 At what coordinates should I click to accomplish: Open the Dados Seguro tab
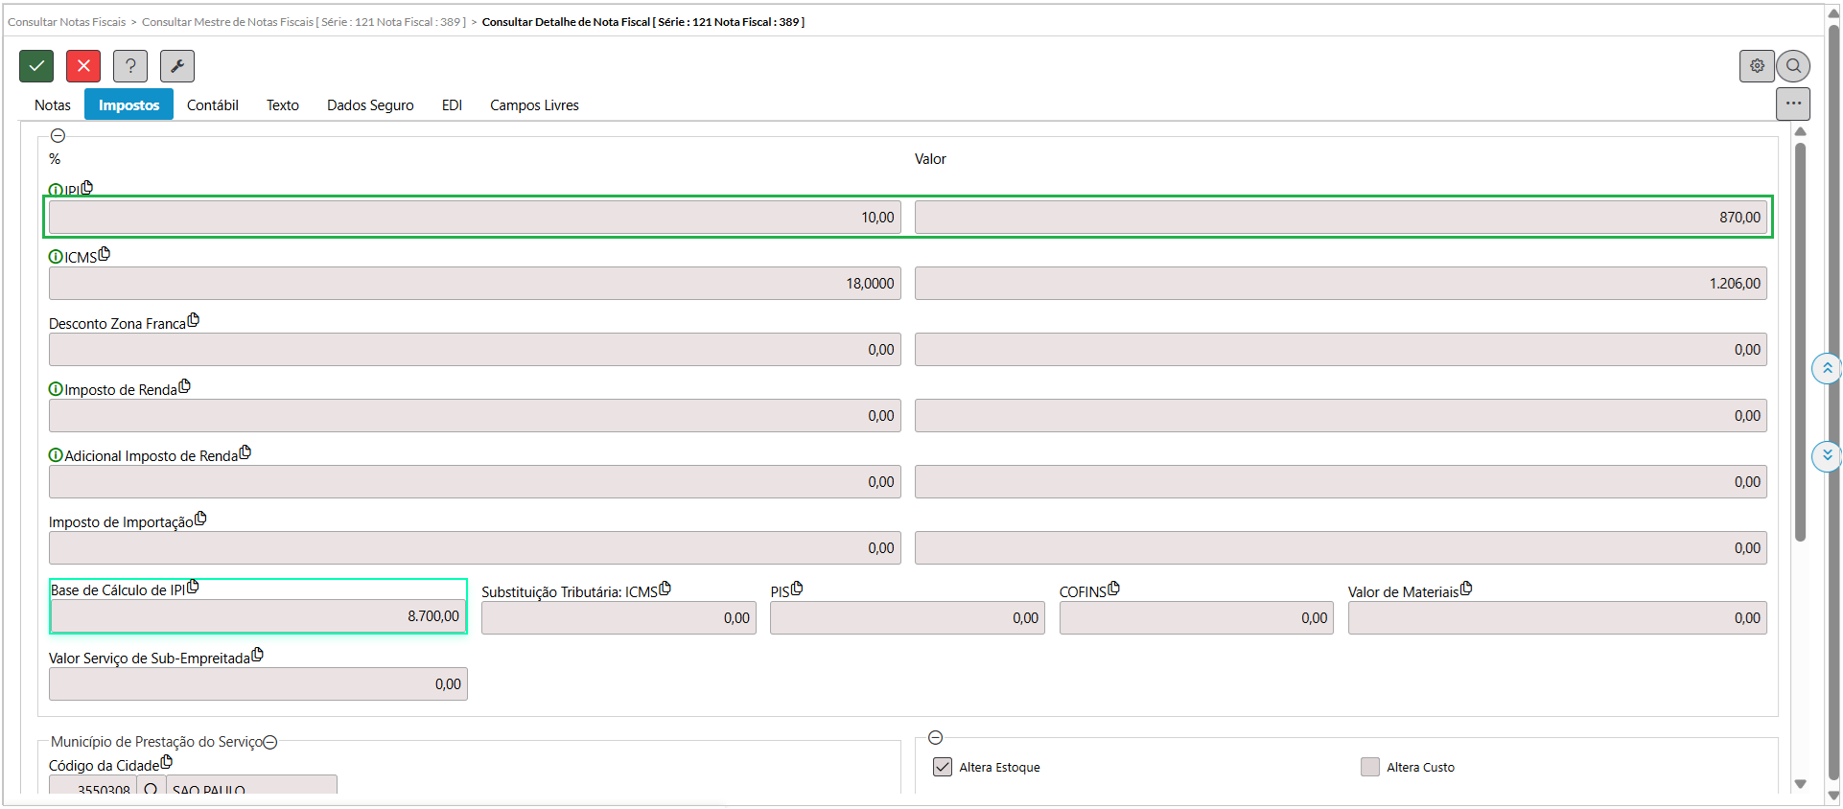[x=370, y=105]
